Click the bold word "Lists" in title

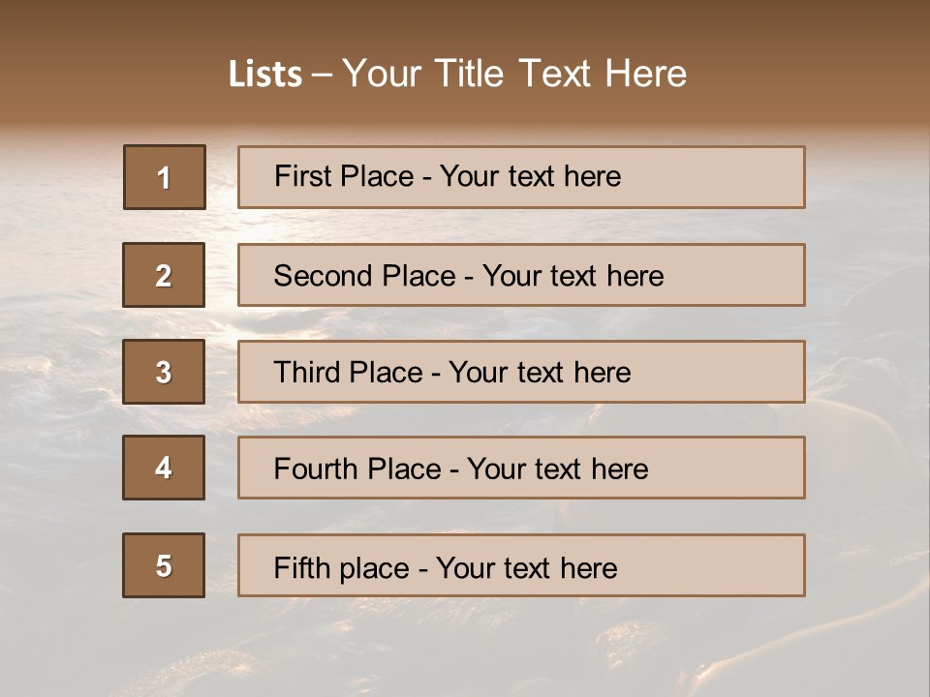265,75
